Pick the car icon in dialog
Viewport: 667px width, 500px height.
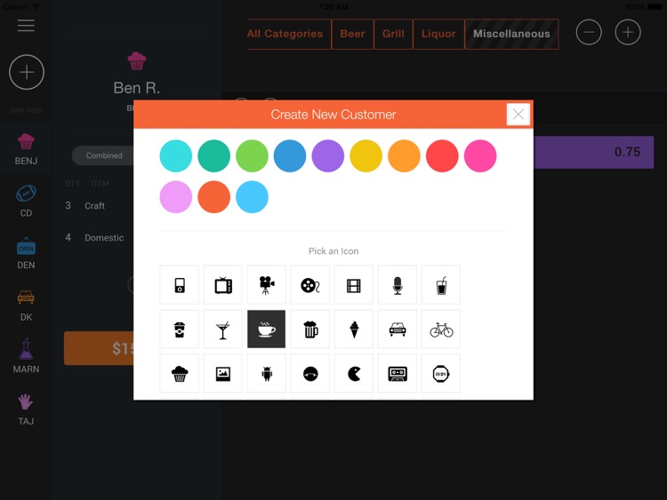(398, 329)
